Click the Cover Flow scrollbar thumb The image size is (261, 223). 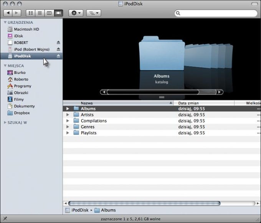point(153,92)
